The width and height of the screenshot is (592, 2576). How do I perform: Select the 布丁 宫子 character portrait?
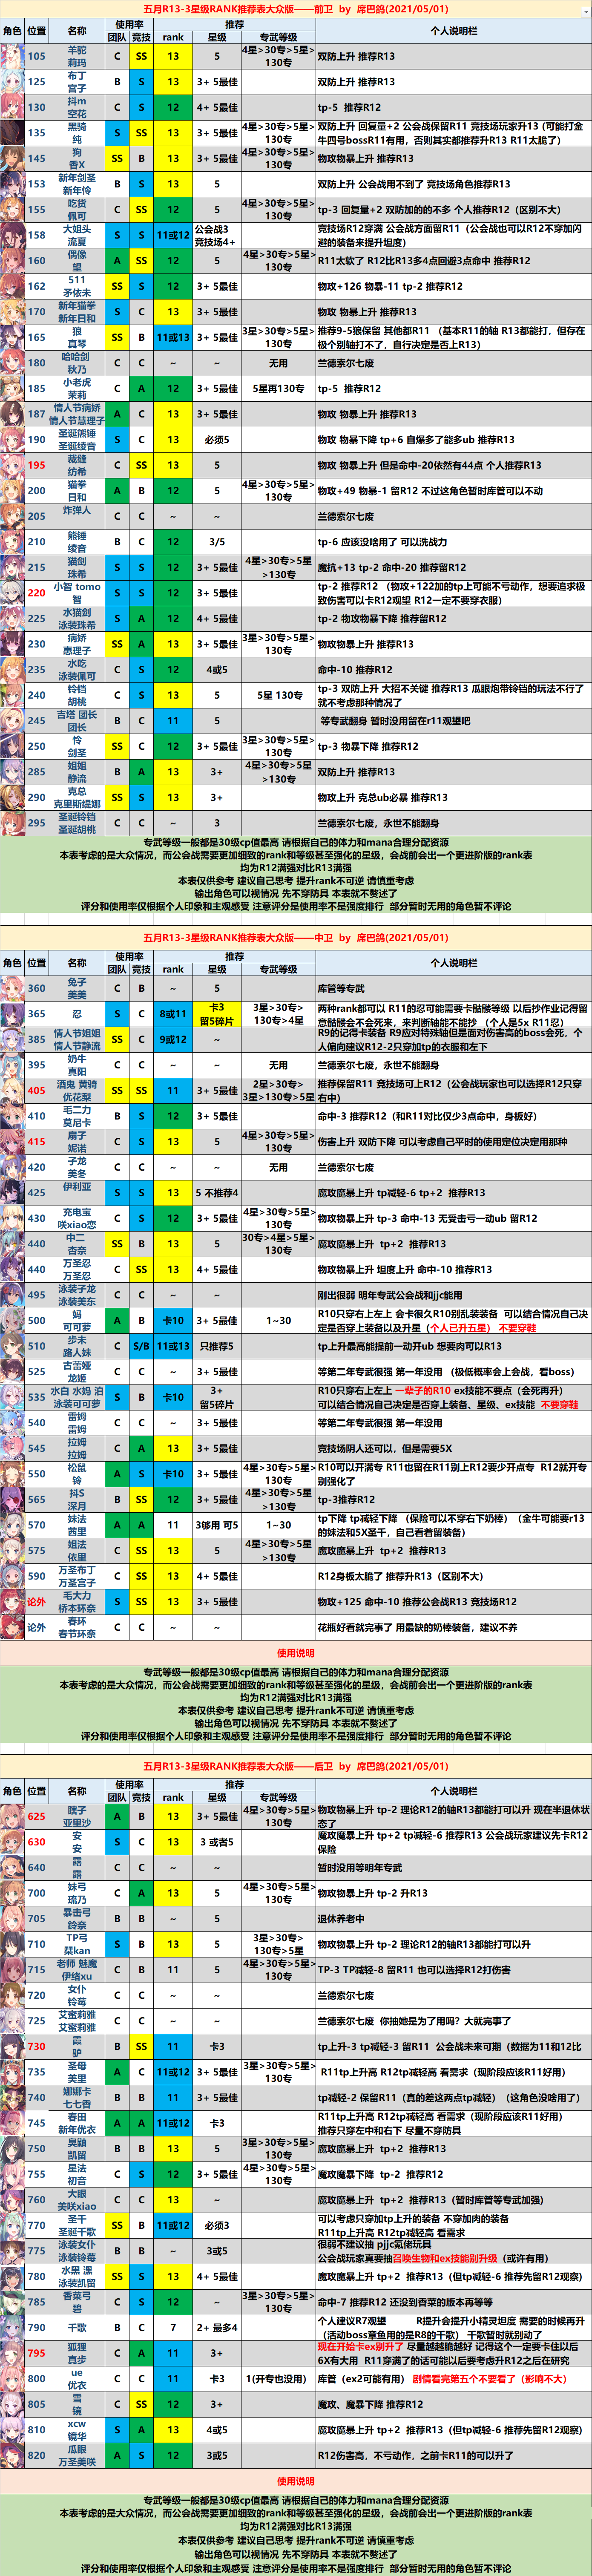pyautogui.click(x=12, y=82)
